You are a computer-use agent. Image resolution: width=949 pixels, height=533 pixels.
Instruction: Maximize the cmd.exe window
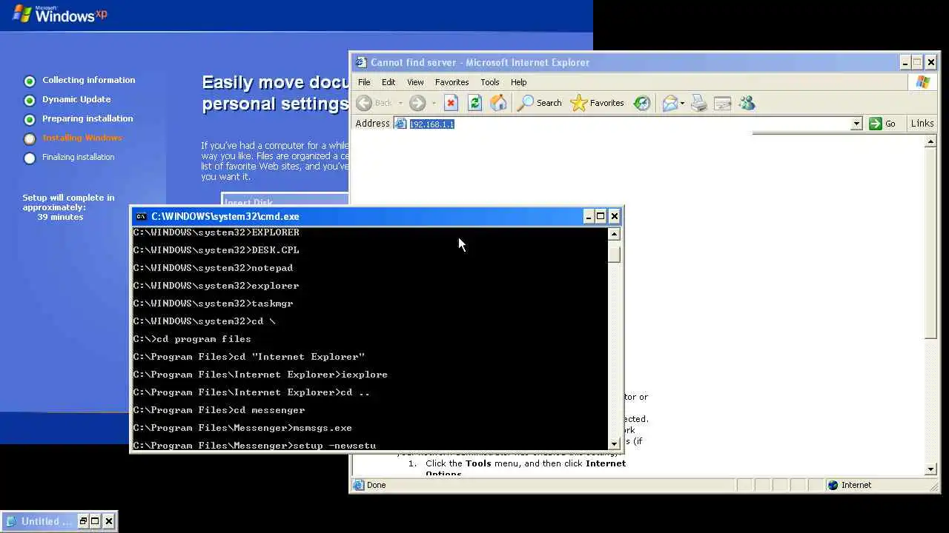click(x=601, y=216)
